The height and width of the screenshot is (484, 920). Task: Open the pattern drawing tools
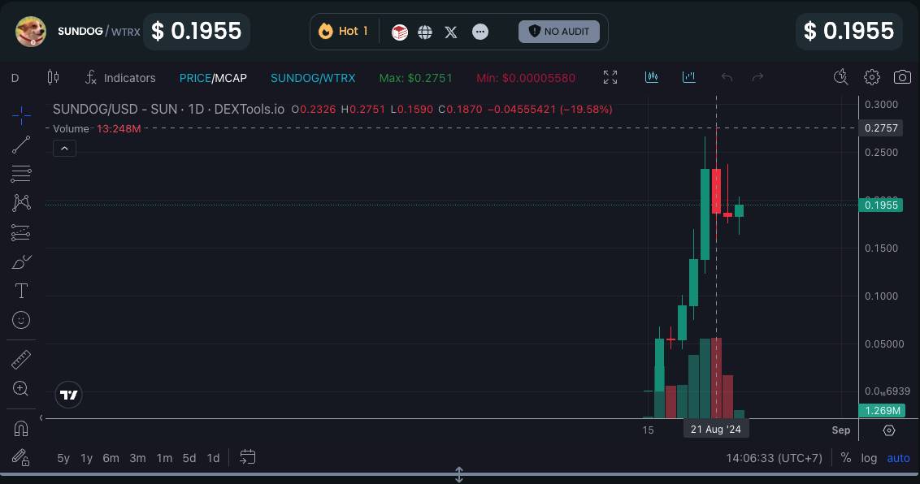pyautogui.click(x=21, y=203)
